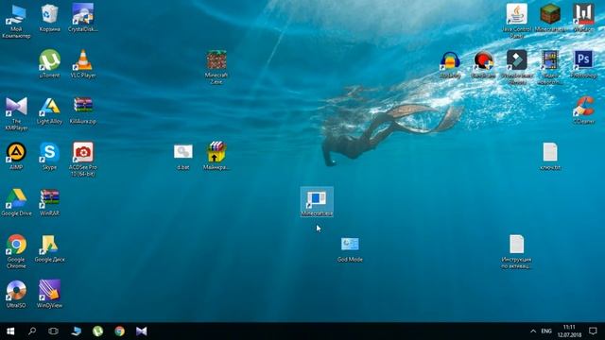Select the WinRAR desktop shortcut
Screen dimensions: 605x340
point(50,202)
